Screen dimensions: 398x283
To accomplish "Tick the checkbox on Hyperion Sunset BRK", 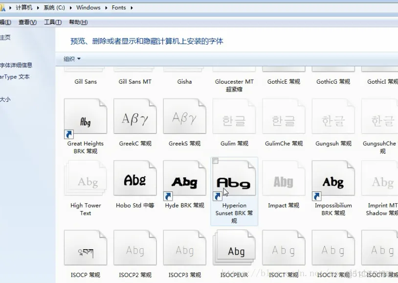I will [x=215, y=161].
